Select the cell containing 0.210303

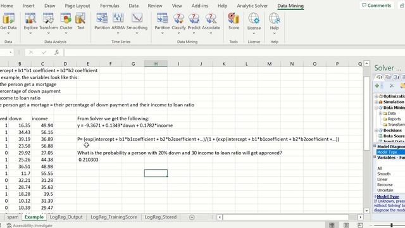tap(88, 160)
